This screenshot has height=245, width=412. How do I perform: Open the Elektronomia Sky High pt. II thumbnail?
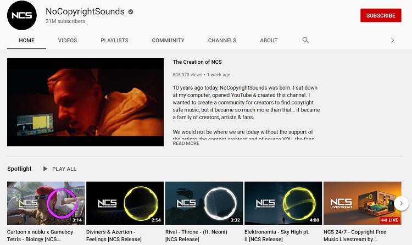tap(283, 203)
